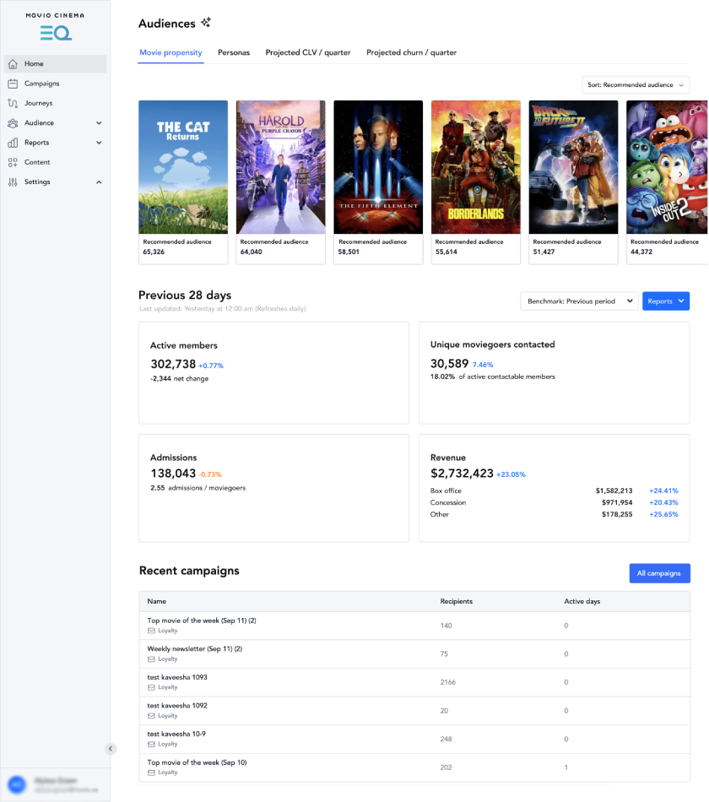This screenshot has height=802, width=709.
Task: Click the Active days column header
Action: pyautogui.click(x=582, y=601)
